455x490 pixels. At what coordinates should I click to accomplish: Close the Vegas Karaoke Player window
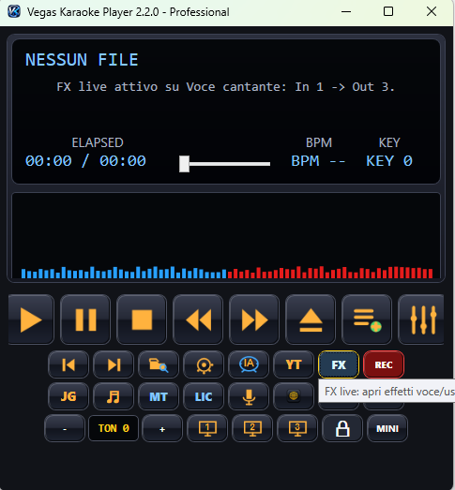coord(432,12)
